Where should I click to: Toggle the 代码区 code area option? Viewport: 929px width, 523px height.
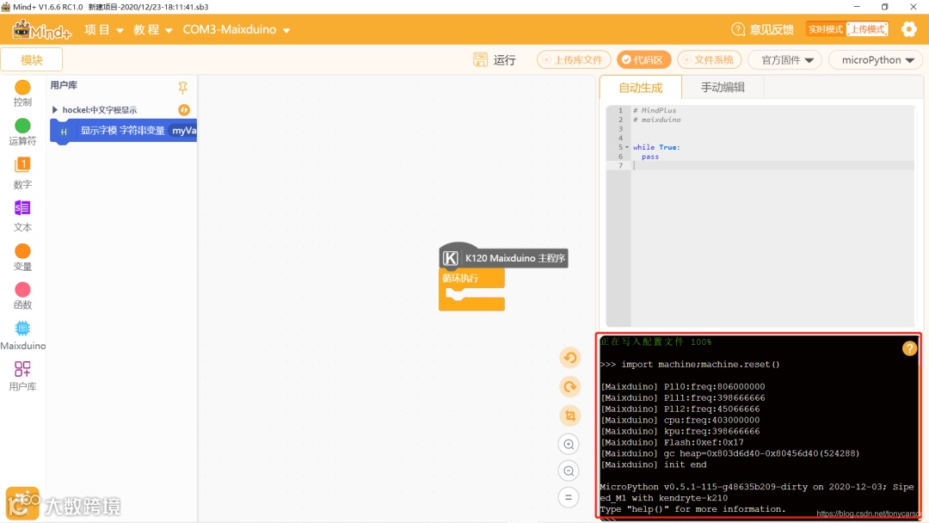643,60
